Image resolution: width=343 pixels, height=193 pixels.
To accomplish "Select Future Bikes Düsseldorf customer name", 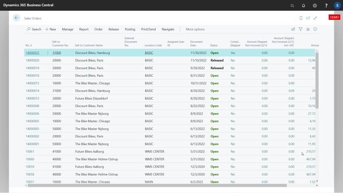I will (x=92, y=98).
